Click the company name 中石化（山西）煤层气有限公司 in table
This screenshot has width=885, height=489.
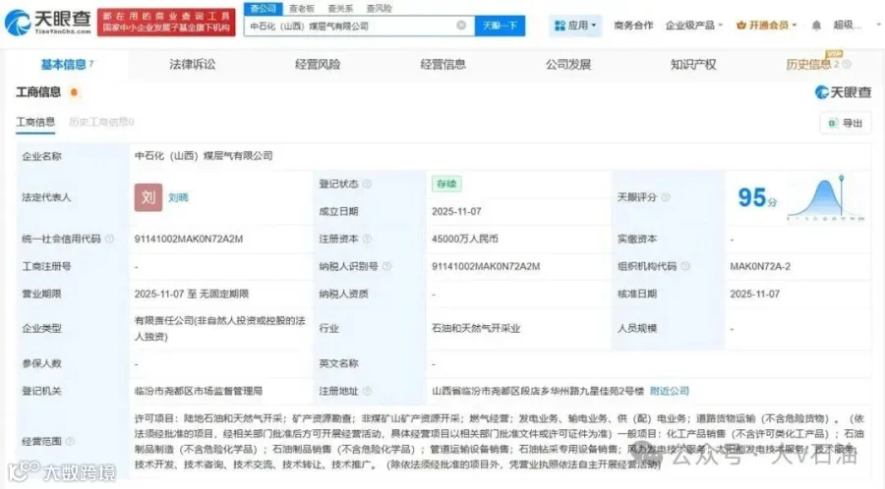(204, 156)
